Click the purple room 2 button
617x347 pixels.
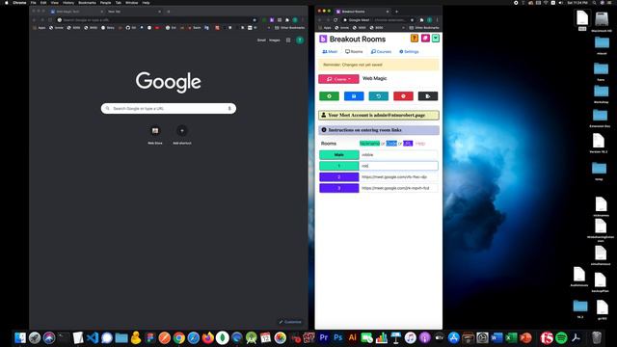tap(338, 177)
